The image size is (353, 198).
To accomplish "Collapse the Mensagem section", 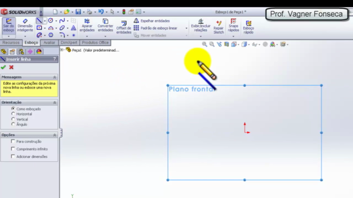I will coord(55,77).
